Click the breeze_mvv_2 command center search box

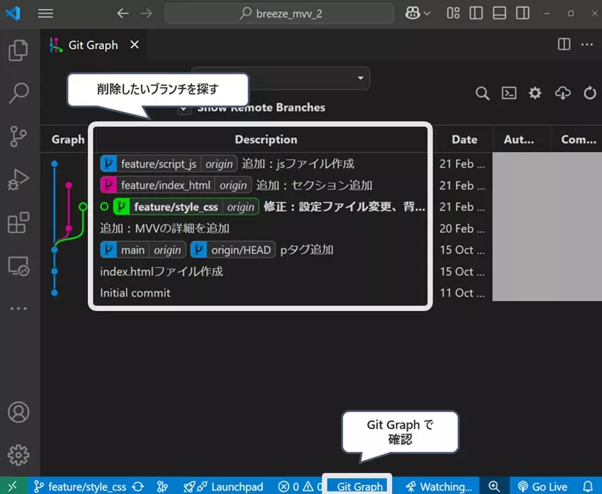pos(279,14)
